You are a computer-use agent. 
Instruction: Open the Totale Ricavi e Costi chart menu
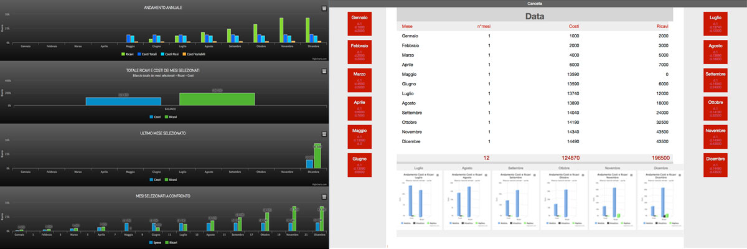(324, 71)
